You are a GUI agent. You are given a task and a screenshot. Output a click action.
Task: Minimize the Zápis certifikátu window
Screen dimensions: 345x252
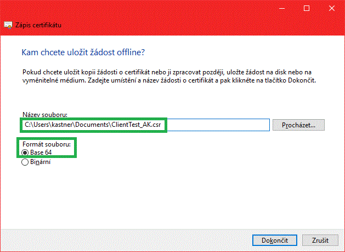point(281,8)
